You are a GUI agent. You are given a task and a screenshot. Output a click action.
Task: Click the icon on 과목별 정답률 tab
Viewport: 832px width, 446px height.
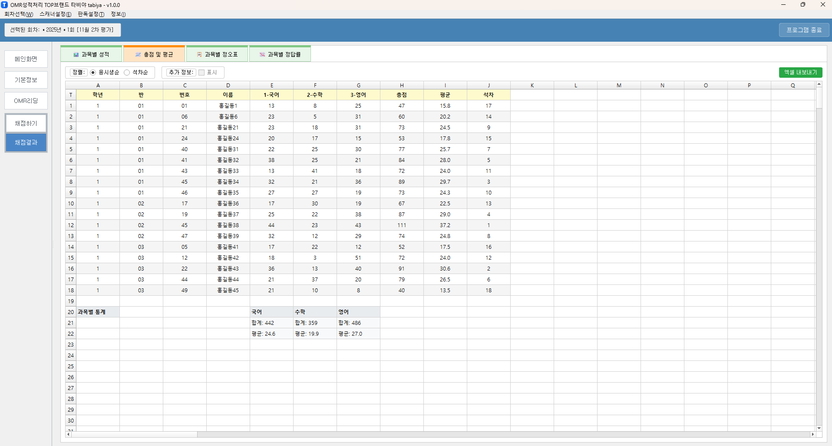pyautogui.click(x=262, y=55)
